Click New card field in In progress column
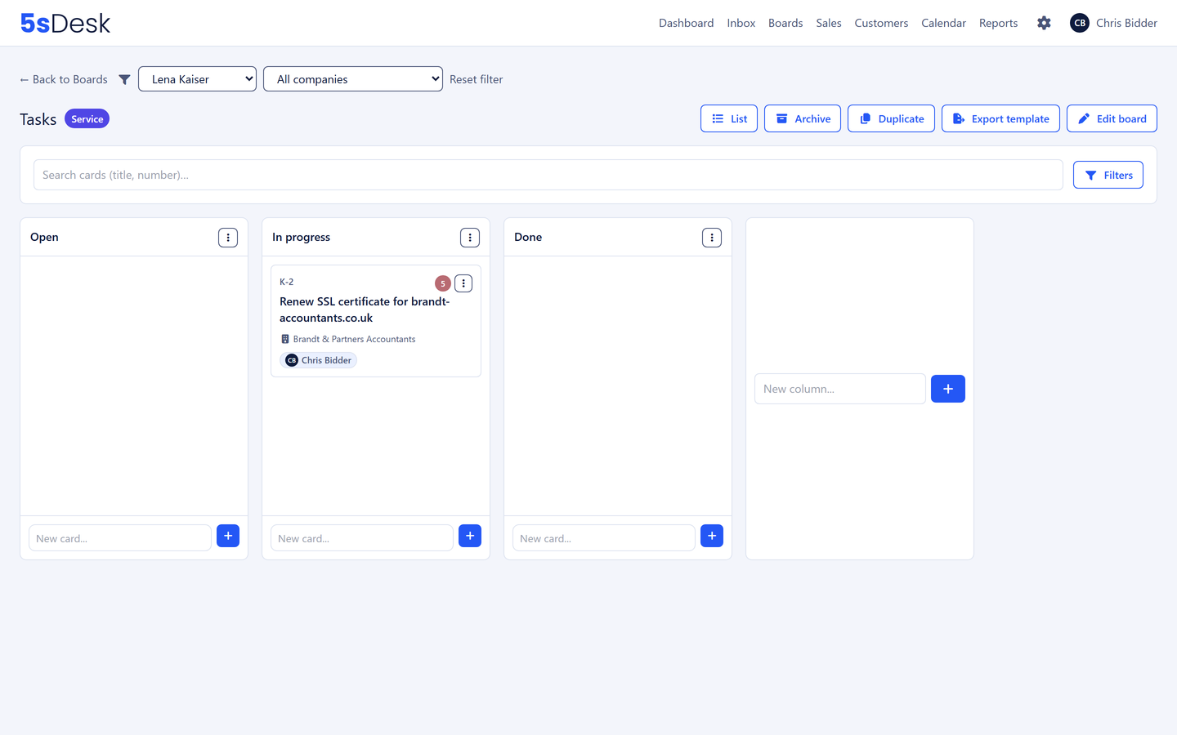Image resolution: width=1177 pixels, height=735 pixels. coord(362,538)
